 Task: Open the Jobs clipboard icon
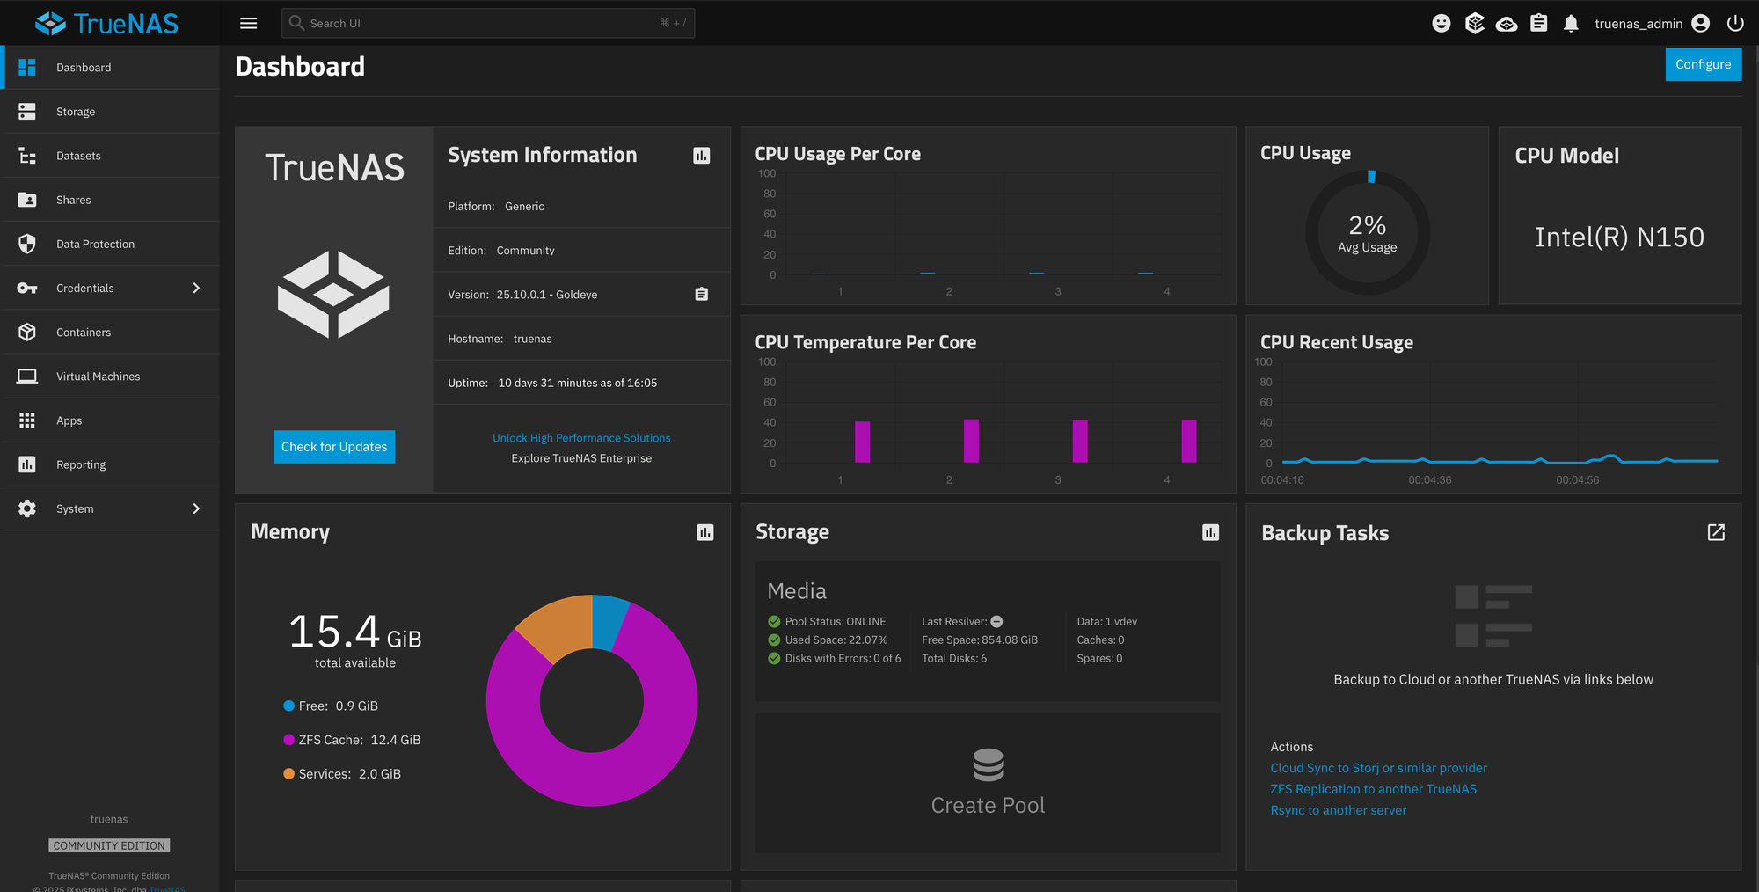[x=1538, y=24]
